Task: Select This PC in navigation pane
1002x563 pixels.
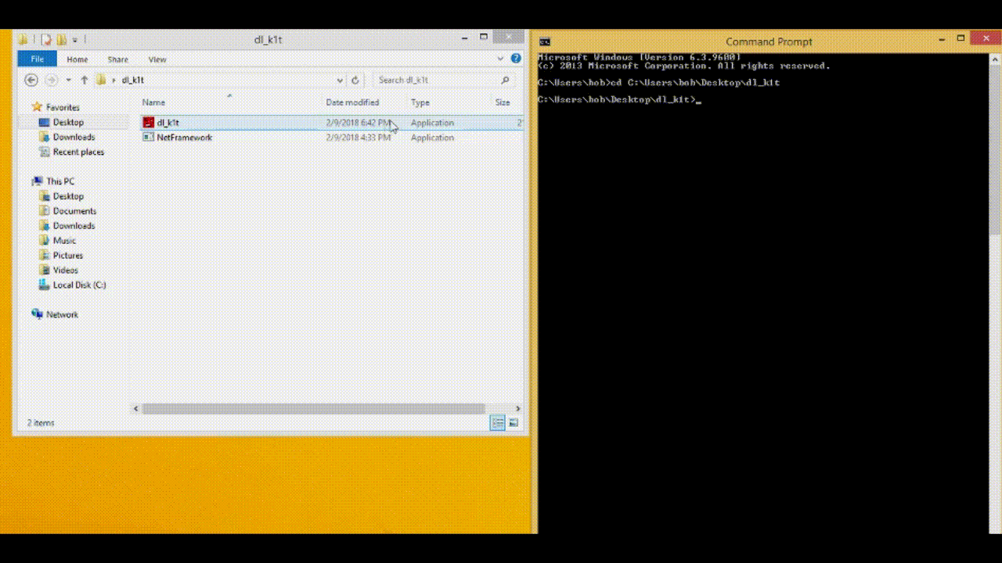Action: click(53, 181)
